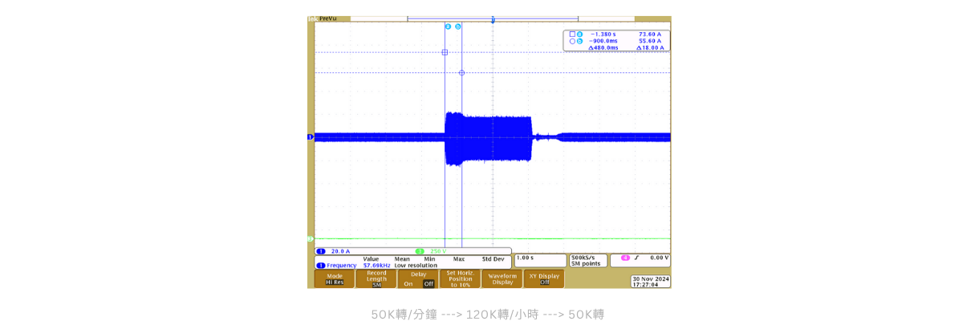
Task: Click cursor b value 55.60 A
Action: coord(650,41)
